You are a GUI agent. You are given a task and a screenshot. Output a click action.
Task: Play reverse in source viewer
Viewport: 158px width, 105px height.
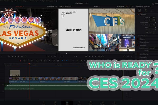coord(12,56)
